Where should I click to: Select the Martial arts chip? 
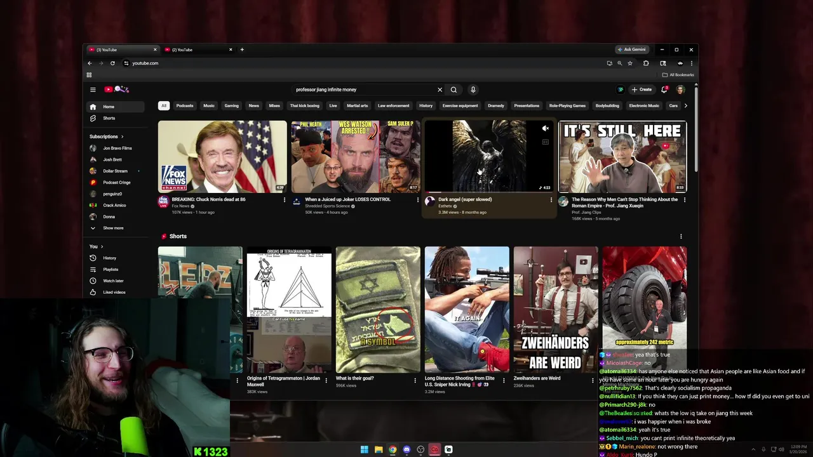(358, 106)
